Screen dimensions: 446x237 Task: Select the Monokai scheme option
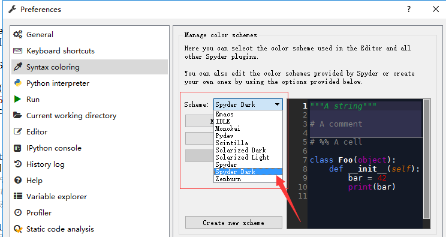point(248,128)
